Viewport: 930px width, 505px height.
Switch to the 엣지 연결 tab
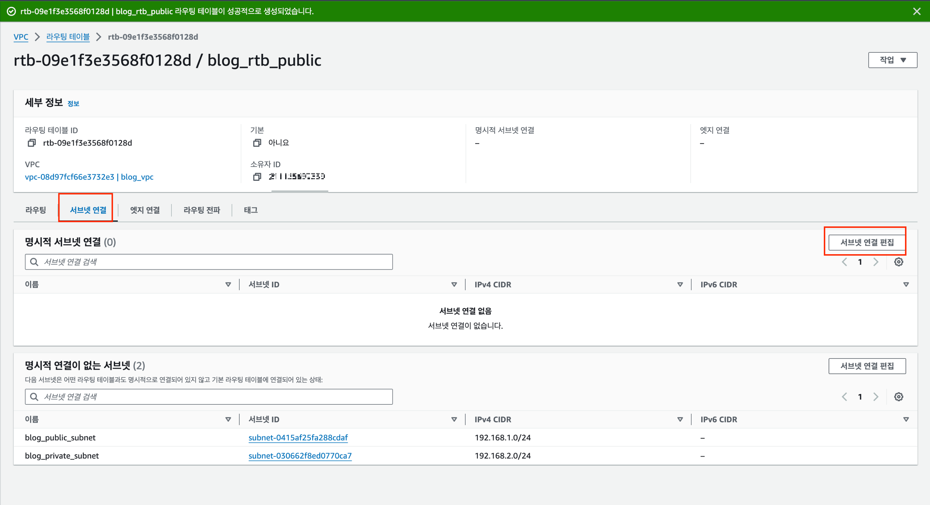click(x=145, y=210)
